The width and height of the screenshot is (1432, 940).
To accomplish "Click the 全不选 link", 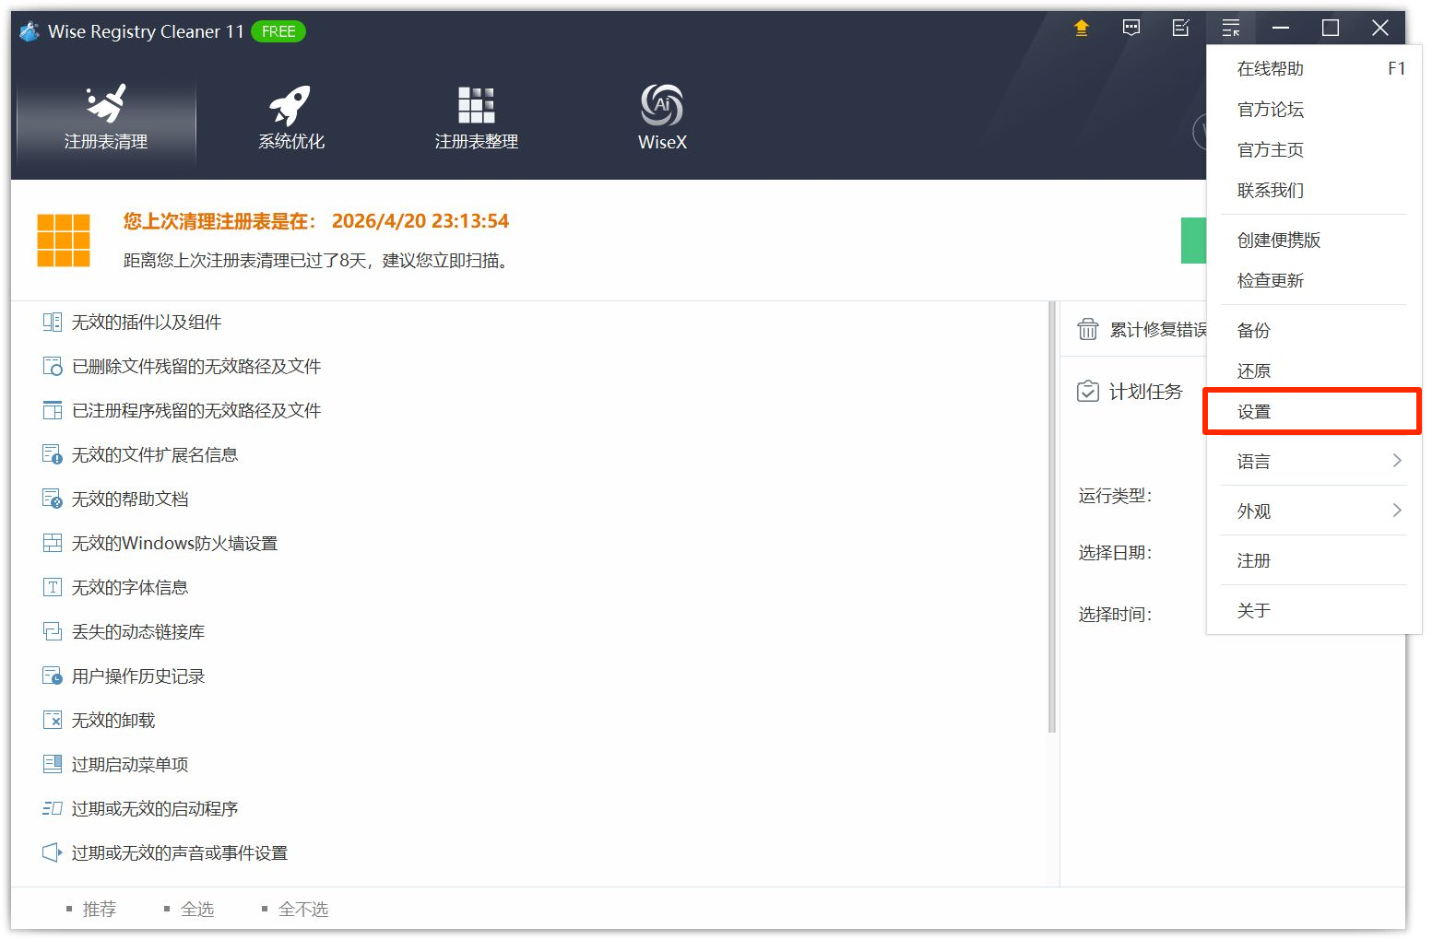I will pos(302,910).
